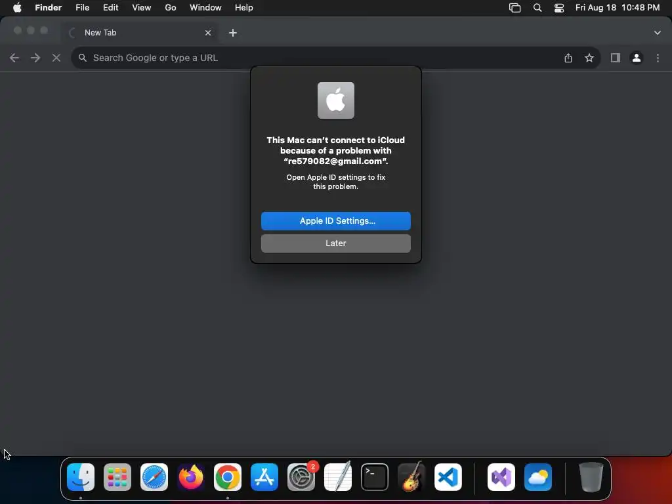Bookmark this tab with the star
This screenshot has height=504, width=672.
(x=589, y=58)
